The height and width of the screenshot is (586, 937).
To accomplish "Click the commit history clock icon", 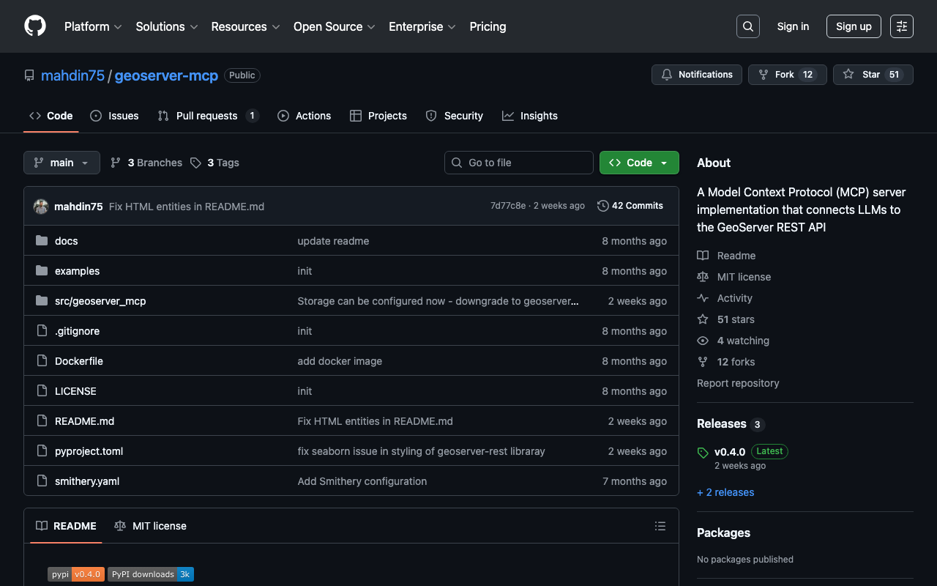I will click(602, 206).
